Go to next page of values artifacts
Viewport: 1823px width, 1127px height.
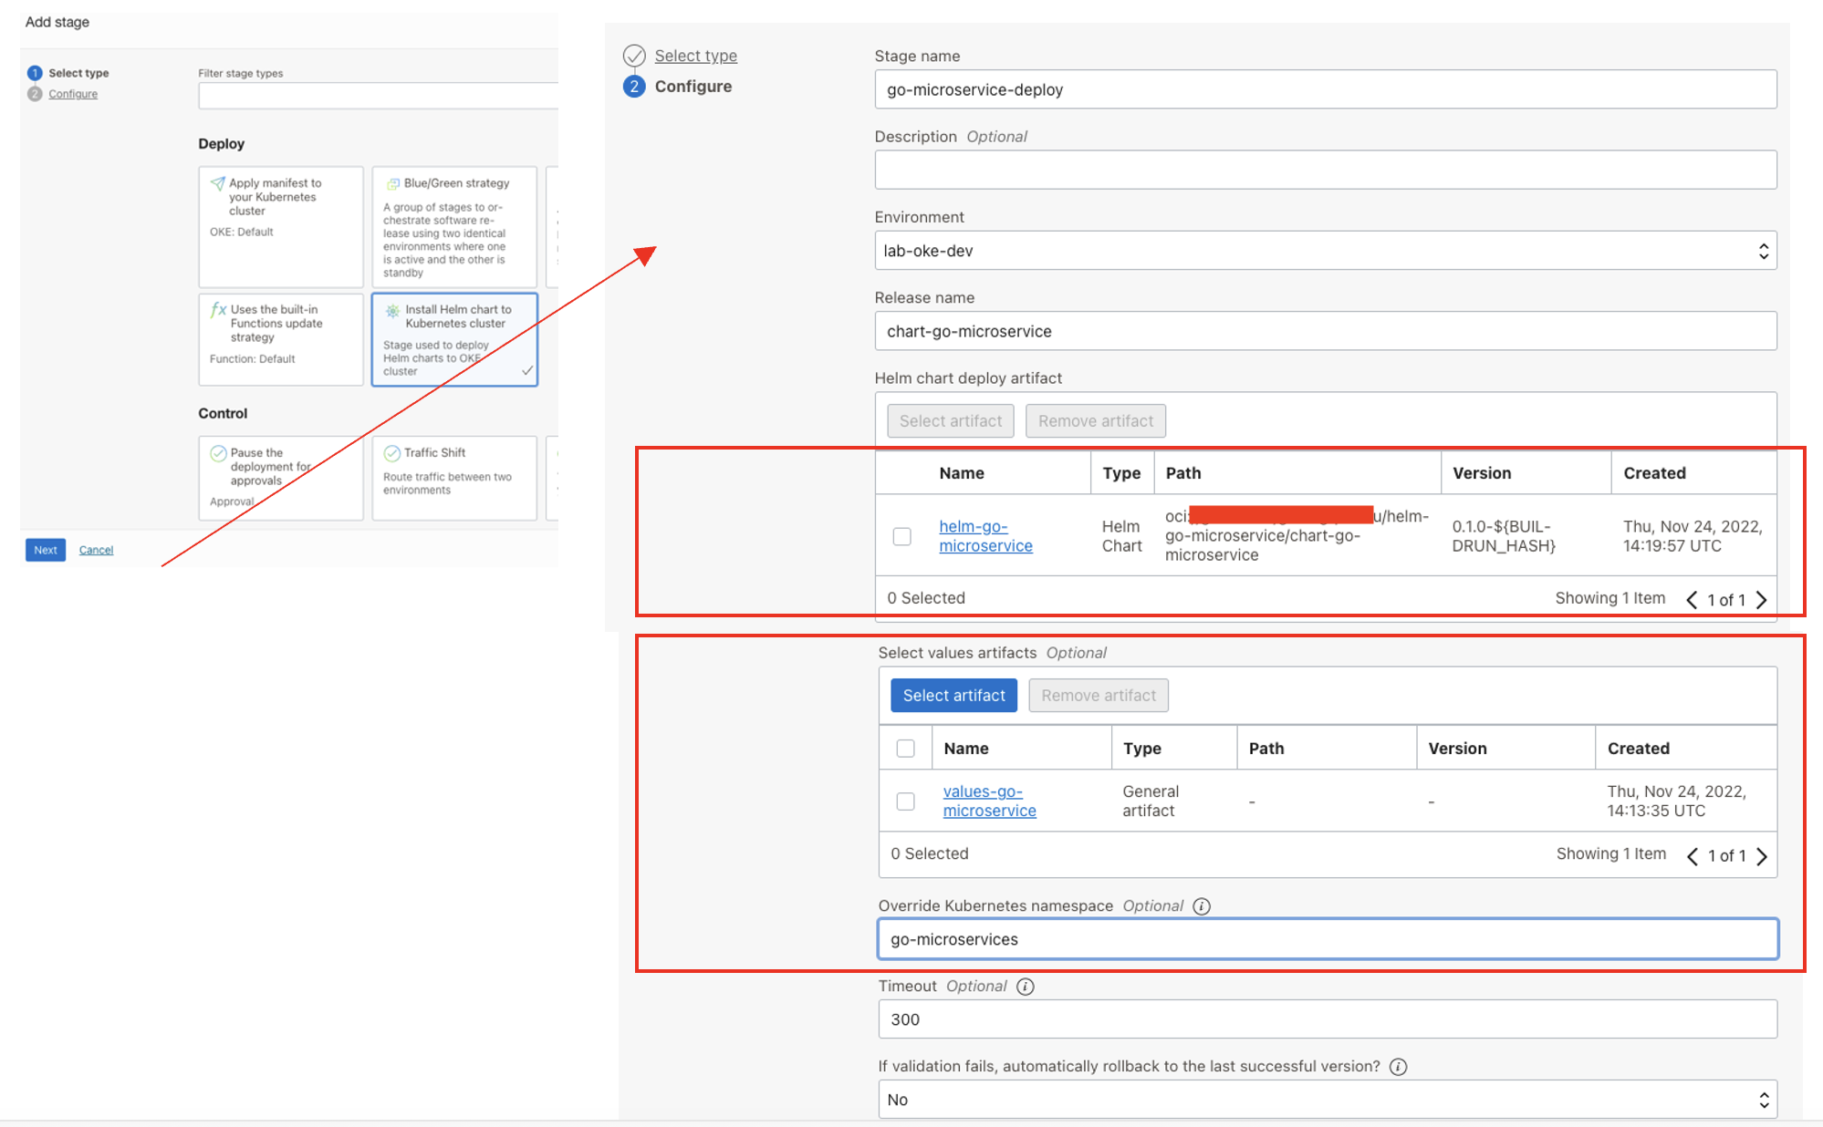pyautogui.click(x=1762, y=856)
